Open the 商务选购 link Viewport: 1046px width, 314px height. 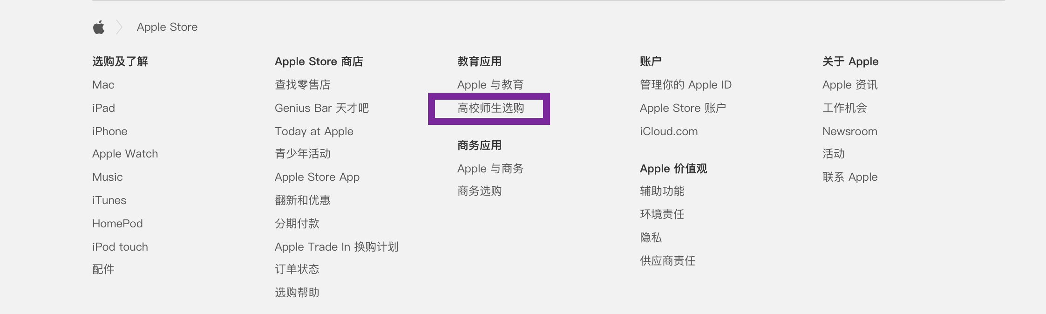tap(479, 191)
